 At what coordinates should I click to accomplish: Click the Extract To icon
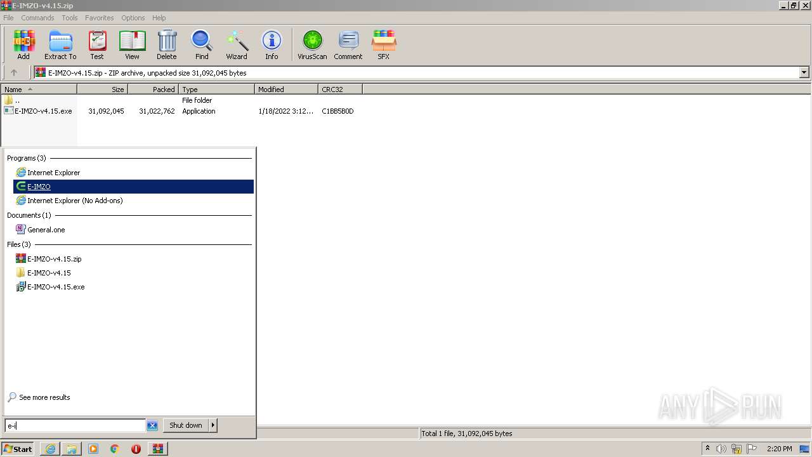(x=60, y=45)
